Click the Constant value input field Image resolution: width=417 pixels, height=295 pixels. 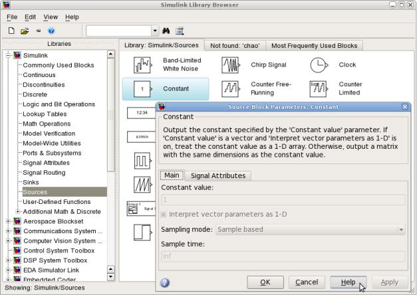point(283,199)
